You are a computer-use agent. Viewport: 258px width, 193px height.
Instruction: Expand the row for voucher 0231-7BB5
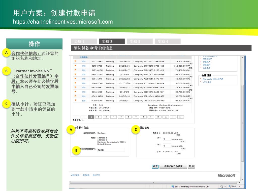[75, 61]
